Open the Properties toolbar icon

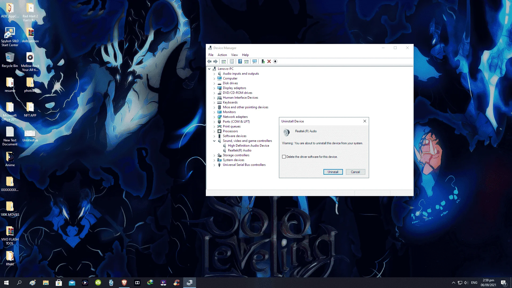pos(232,62)
